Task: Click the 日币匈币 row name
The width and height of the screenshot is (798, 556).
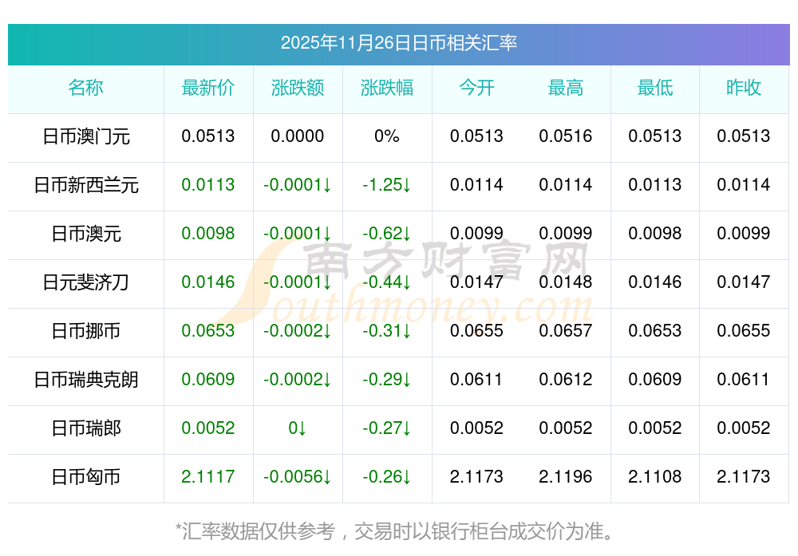Action: 85,478
